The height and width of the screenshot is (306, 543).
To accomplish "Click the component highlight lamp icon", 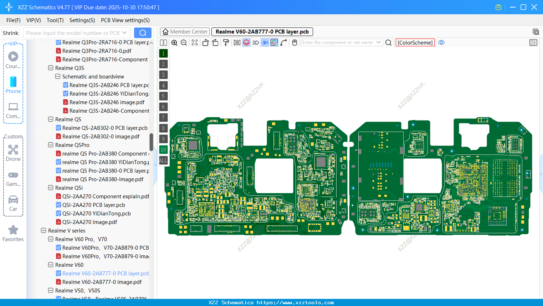I will [x=246, y=42].
